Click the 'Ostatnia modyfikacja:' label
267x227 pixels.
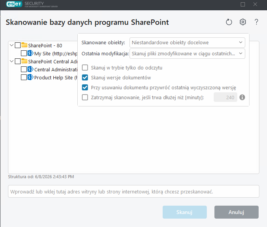point(105,53)
